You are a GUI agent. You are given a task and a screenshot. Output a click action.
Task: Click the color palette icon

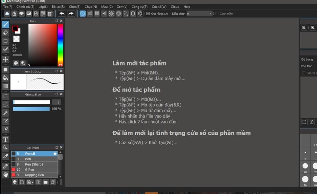[16, 63]
